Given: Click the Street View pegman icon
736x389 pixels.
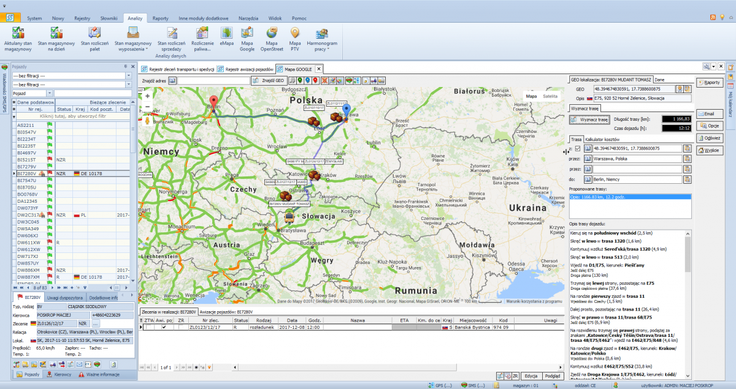Looking at the screenshot, I should pyautogui.click(x=147, y=121).
